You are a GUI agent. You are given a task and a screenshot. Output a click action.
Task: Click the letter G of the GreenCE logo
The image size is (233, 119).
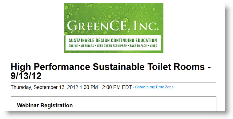tap(72, 25)
